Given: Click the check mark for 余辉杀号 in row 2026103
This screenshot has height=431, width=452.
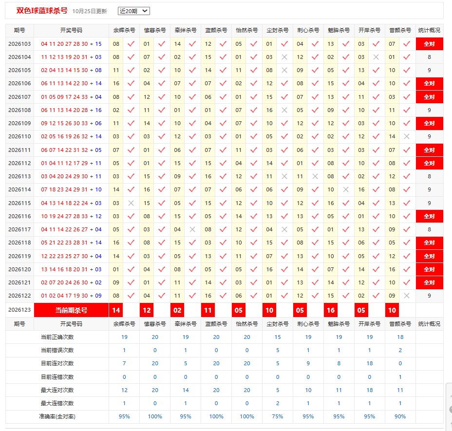Looking at the screenshot, I should tap(131, 44).
